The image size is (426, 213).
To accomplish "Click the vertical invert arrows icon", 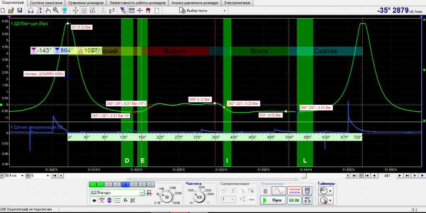I will 109,201.
